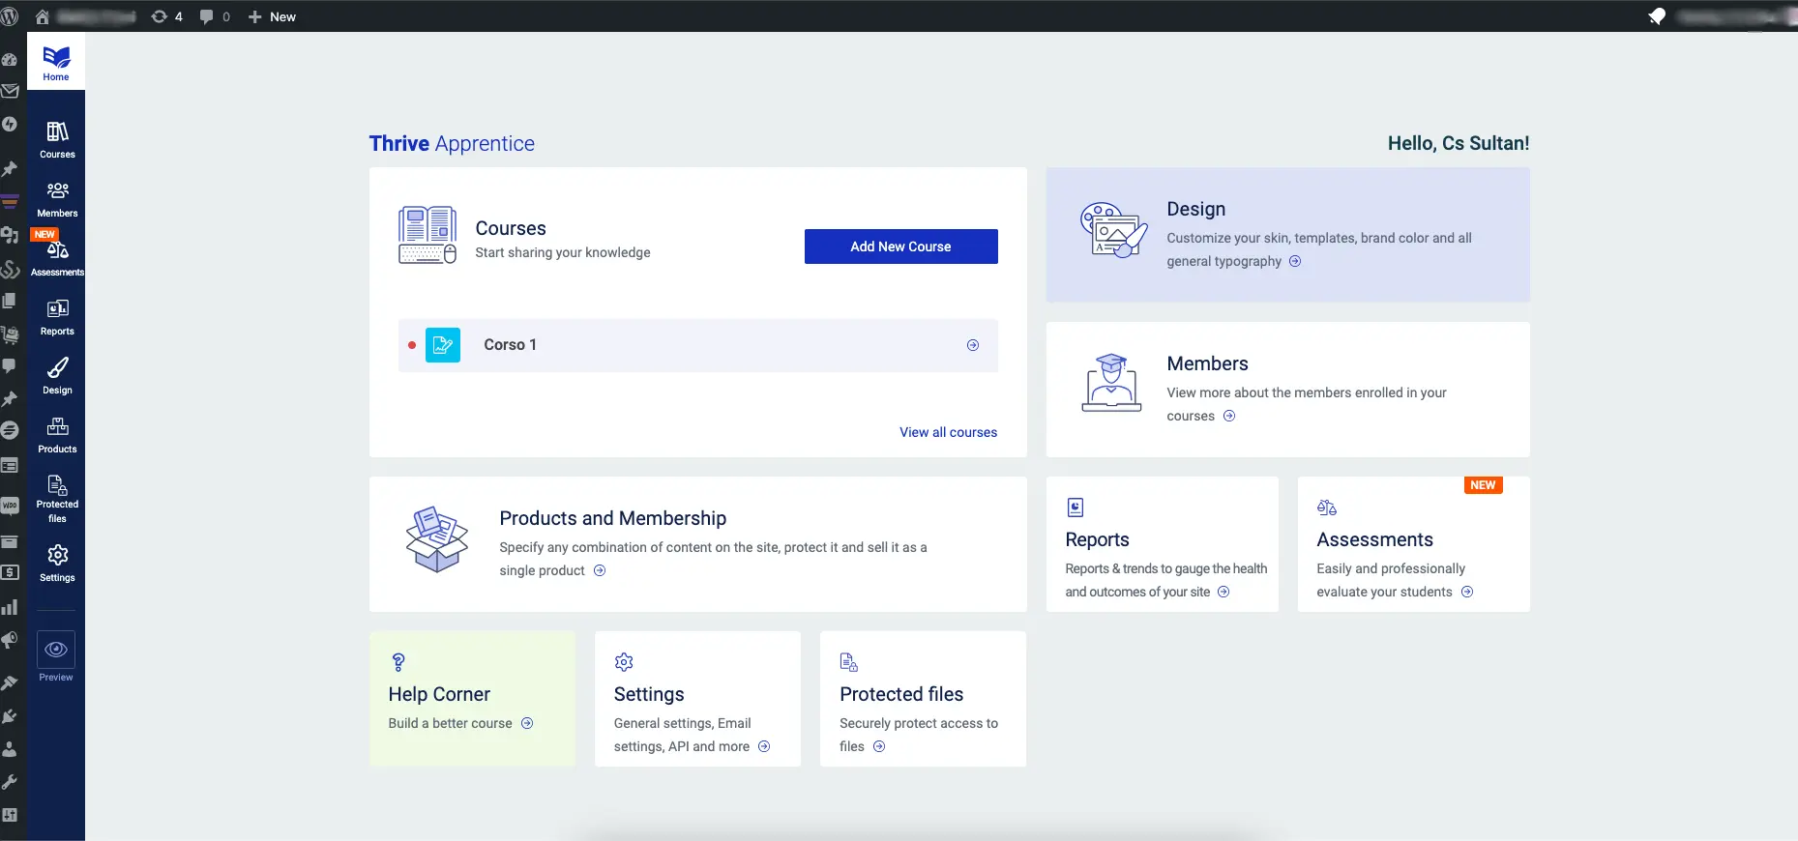The width and height of the screenshot is (1798, 841).
Task: Click arrow after evaluate your students
Action: pos(1467,592)
